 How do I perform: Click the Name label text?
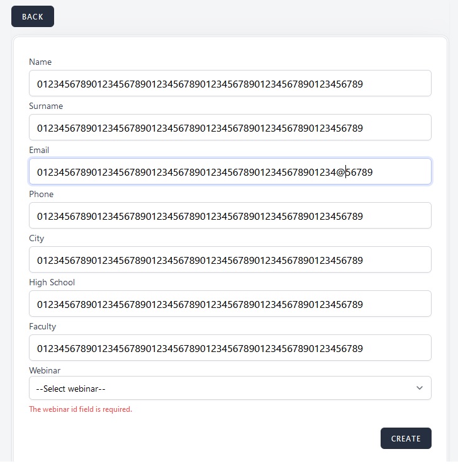click(x=40, y=62)
